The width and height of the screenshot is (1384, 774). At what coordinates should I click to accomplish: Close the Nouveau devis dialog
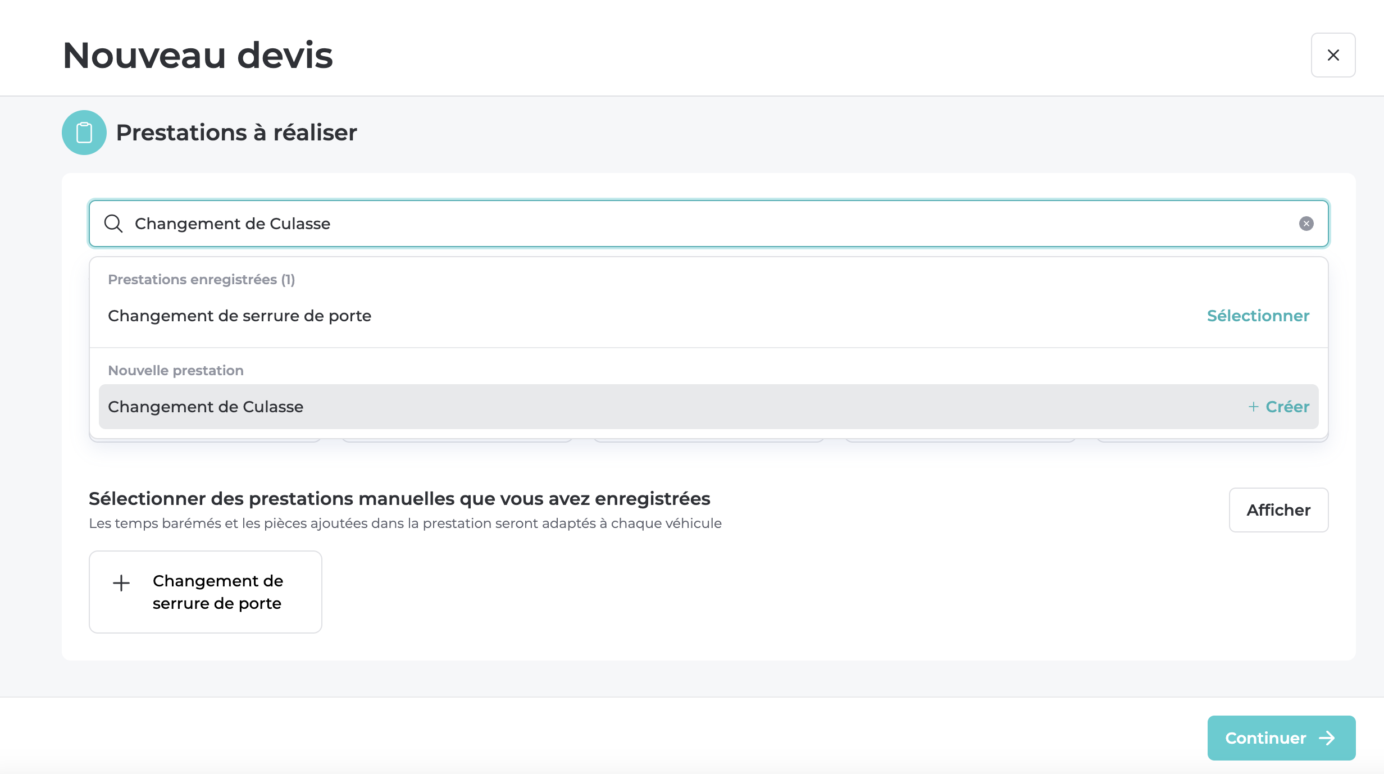tap(1333, 55)
